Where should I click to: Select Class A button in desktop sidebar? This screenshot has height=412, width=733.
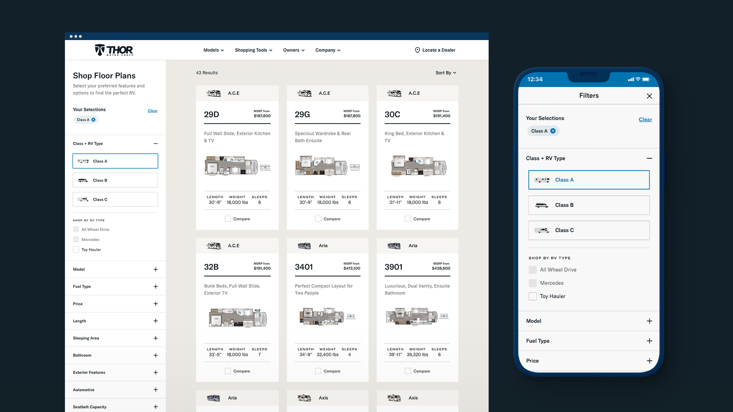(x=115, y=161)
